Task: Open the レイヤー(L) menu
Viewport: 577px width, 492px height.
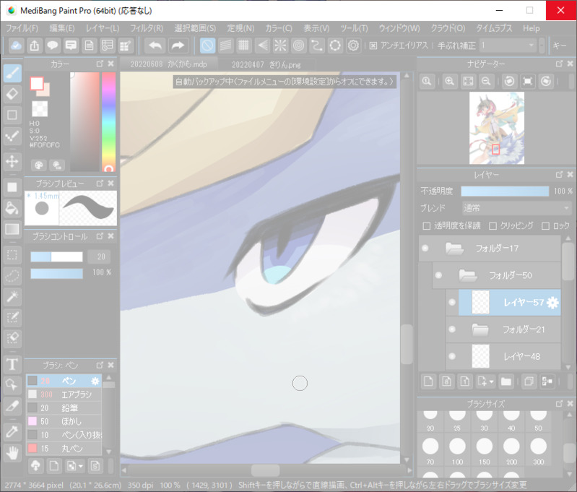Action: click(103, 28)
